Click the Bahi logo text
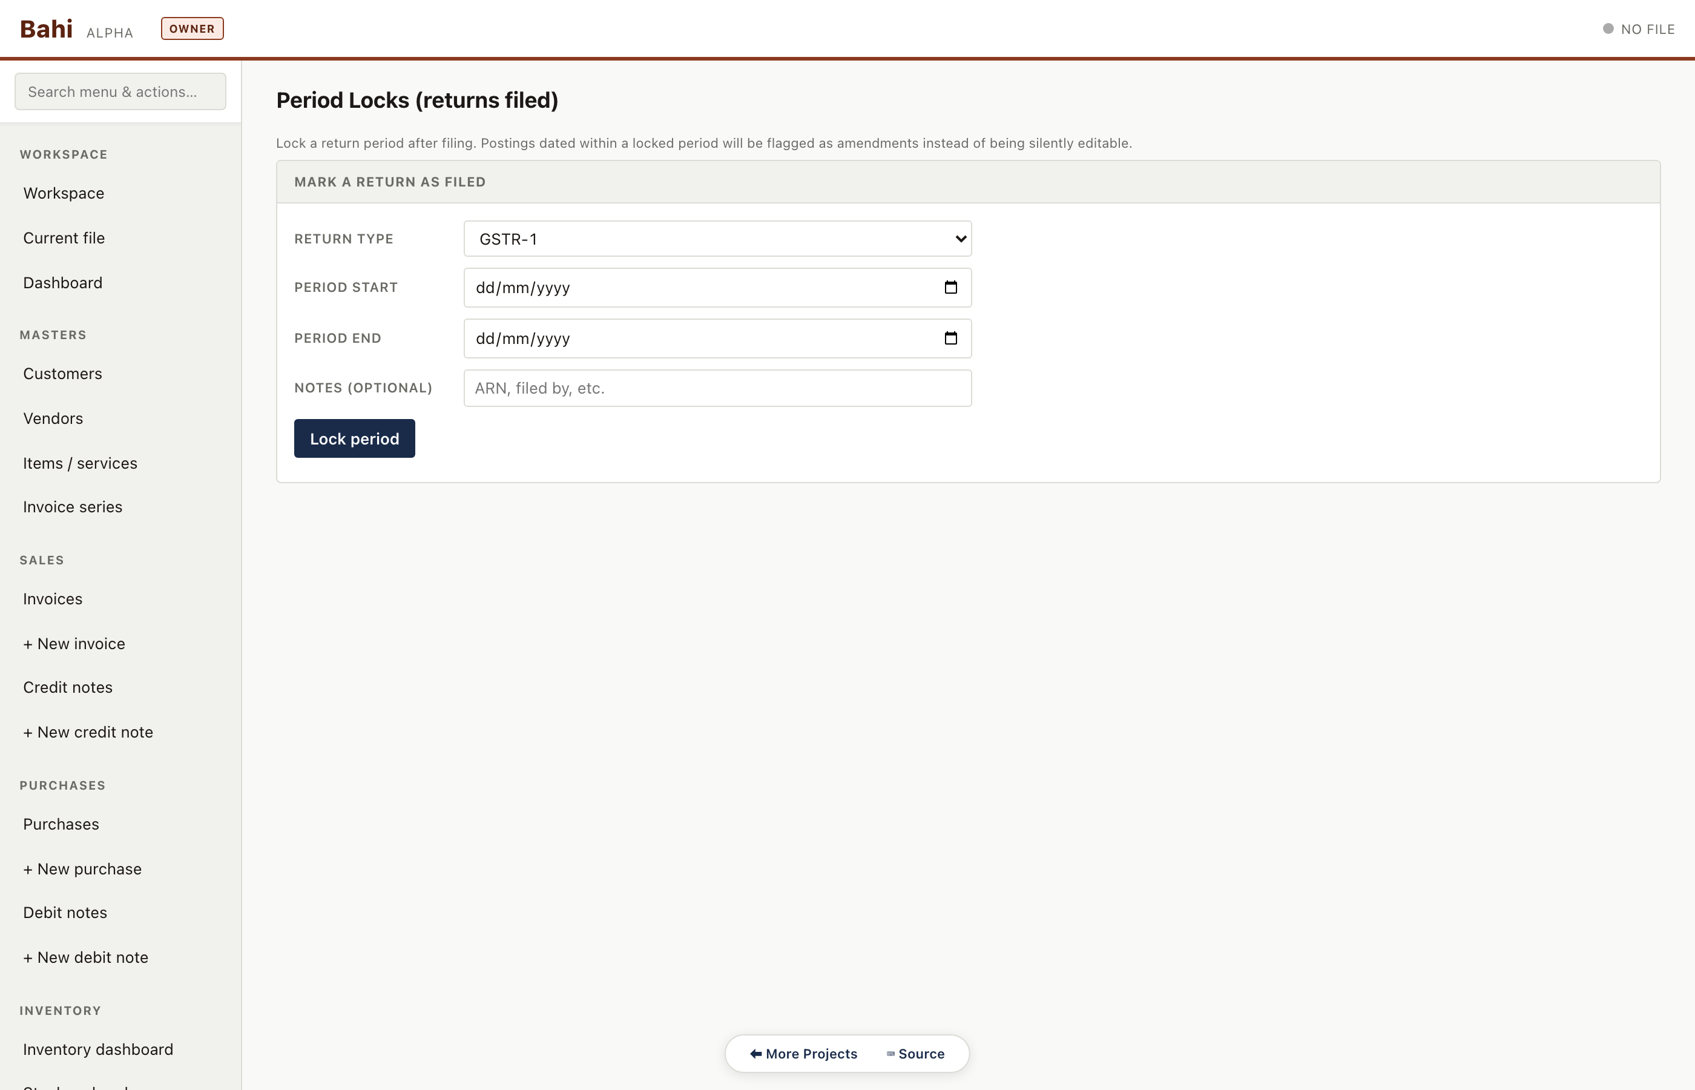The height and width of the screenshot is (1090, 1695). tap(46, 29)
